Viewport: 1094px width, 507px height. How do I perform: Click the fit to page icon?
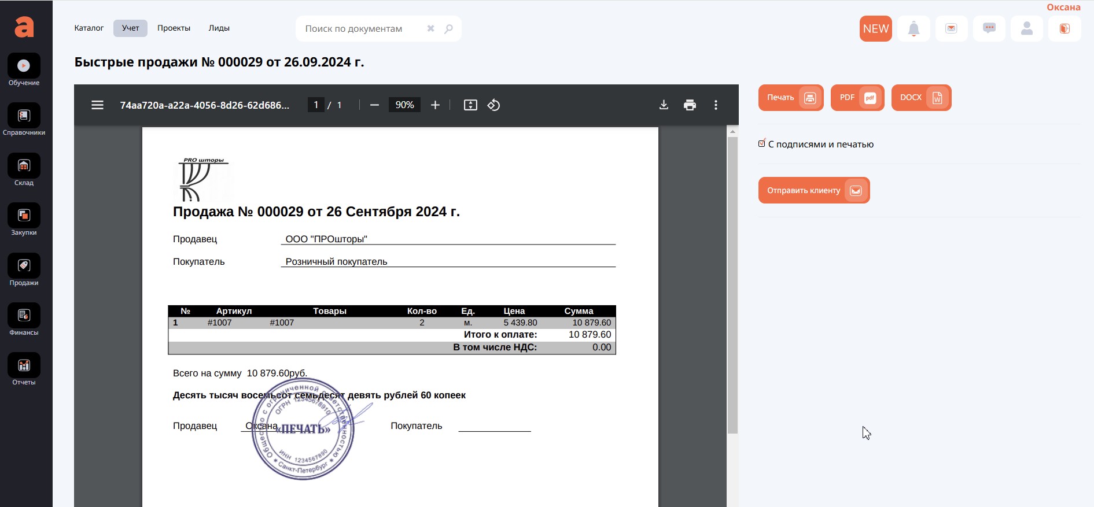pyautogui.click(x=470, y=105)
